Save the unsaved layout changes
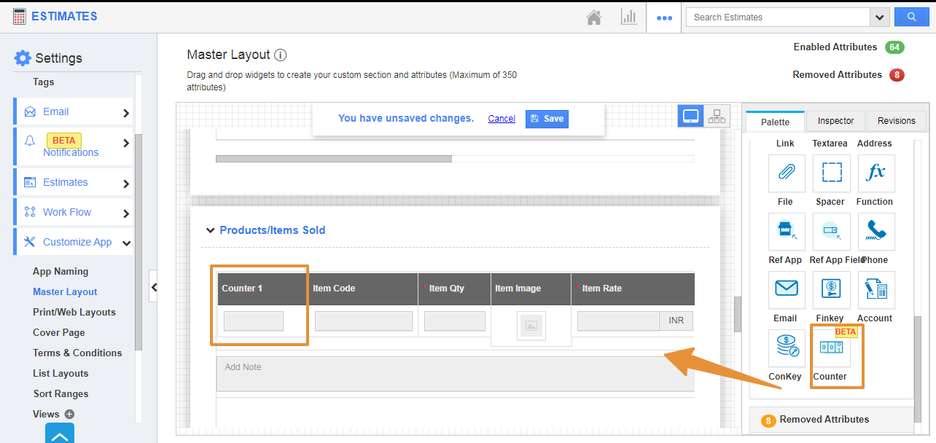Viewport: 936px width, 443px height. click(x=547, y=119)
